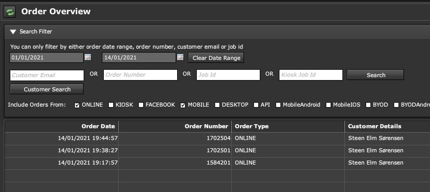
Task: Focus the Customer Email field
Action: 47,75
